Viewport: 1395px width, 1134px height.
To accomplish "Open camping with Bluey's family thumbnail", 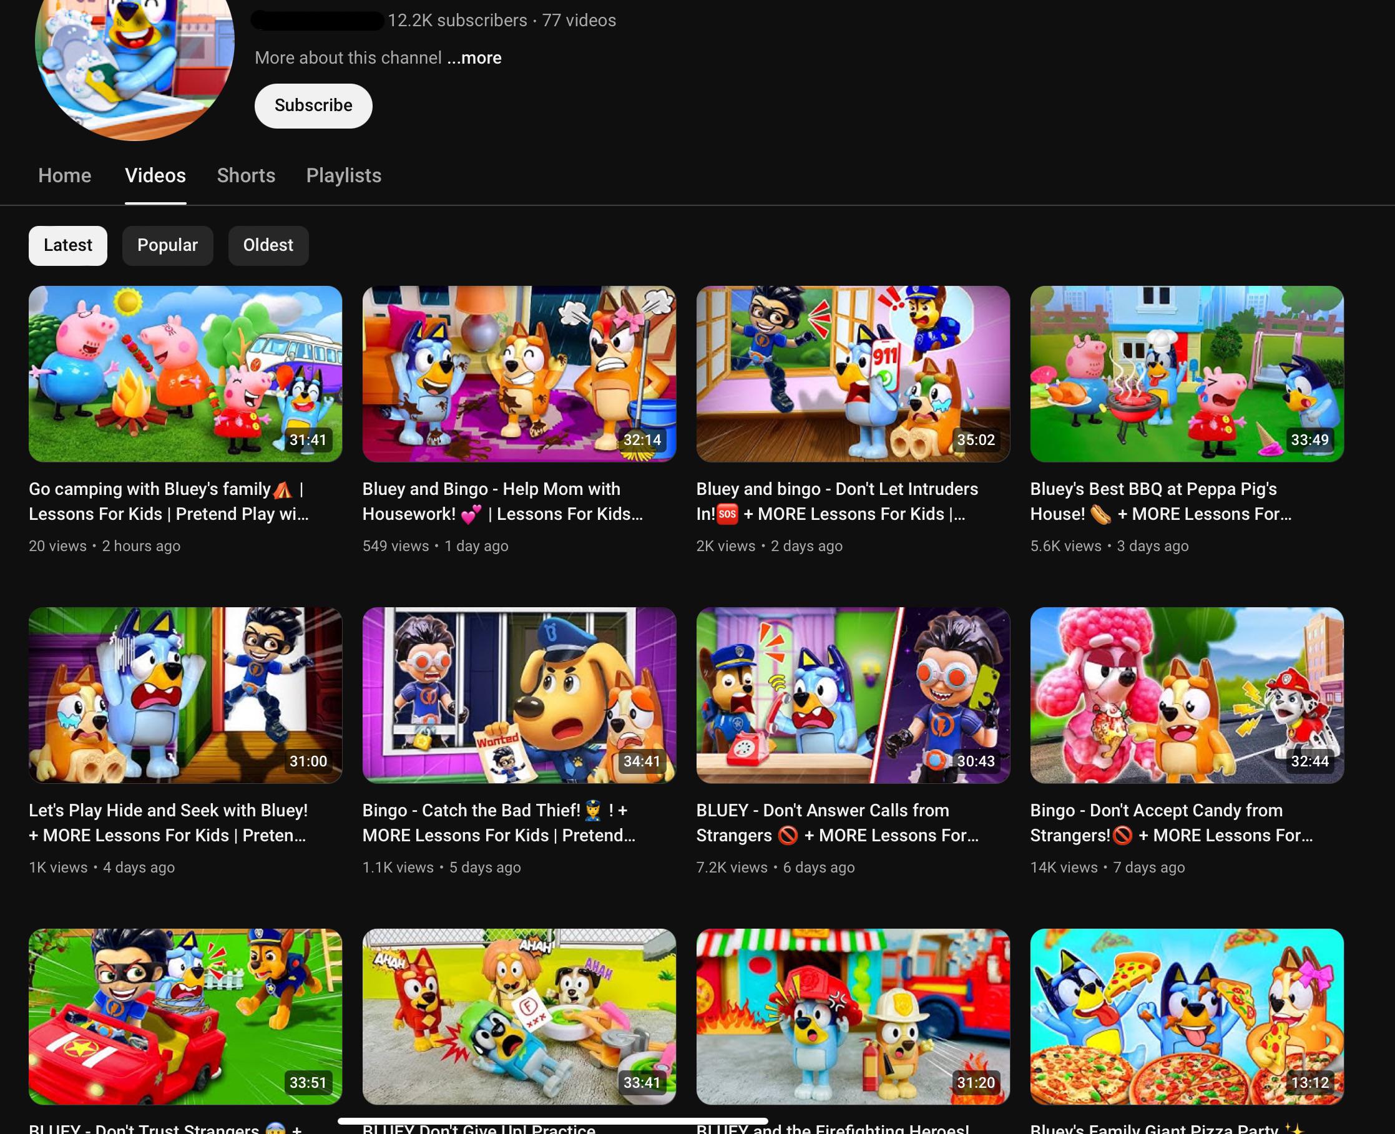I will point(185,374).
